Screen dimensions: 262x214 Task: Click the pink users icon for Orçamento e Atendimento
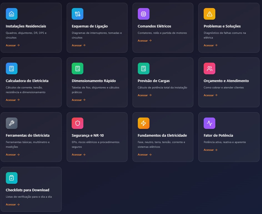pos(209,68)
